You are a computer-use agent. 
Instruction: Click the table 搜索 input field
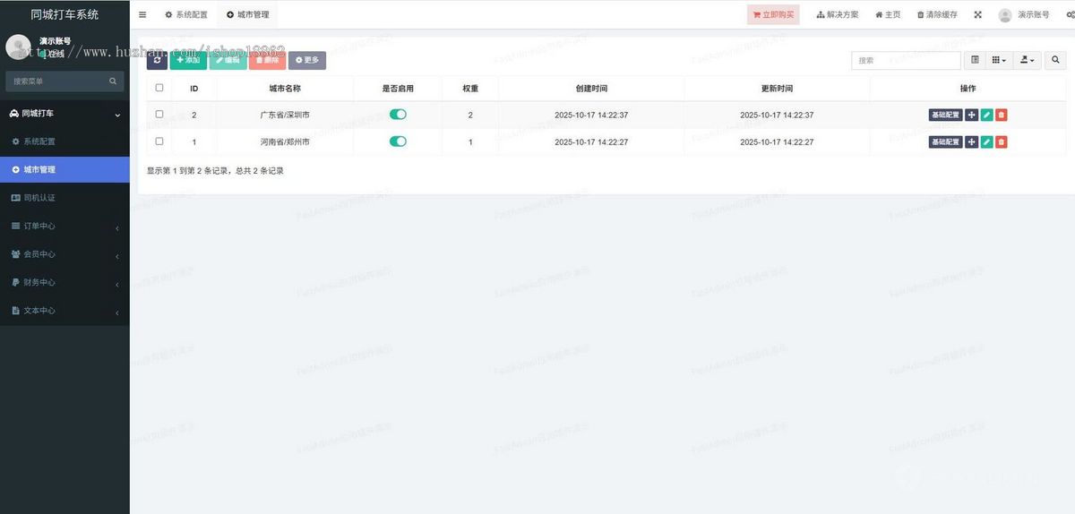(x=906, y=60)
